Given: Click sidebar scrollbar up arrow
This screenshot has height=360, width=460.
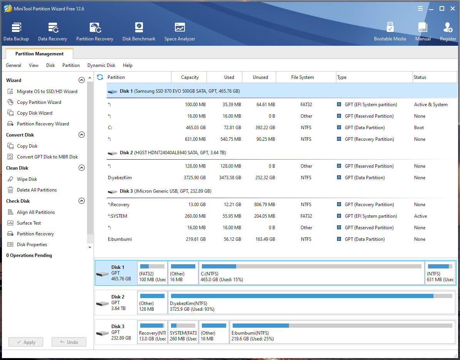Looking at the screenshot, I should tap(91, 78).
